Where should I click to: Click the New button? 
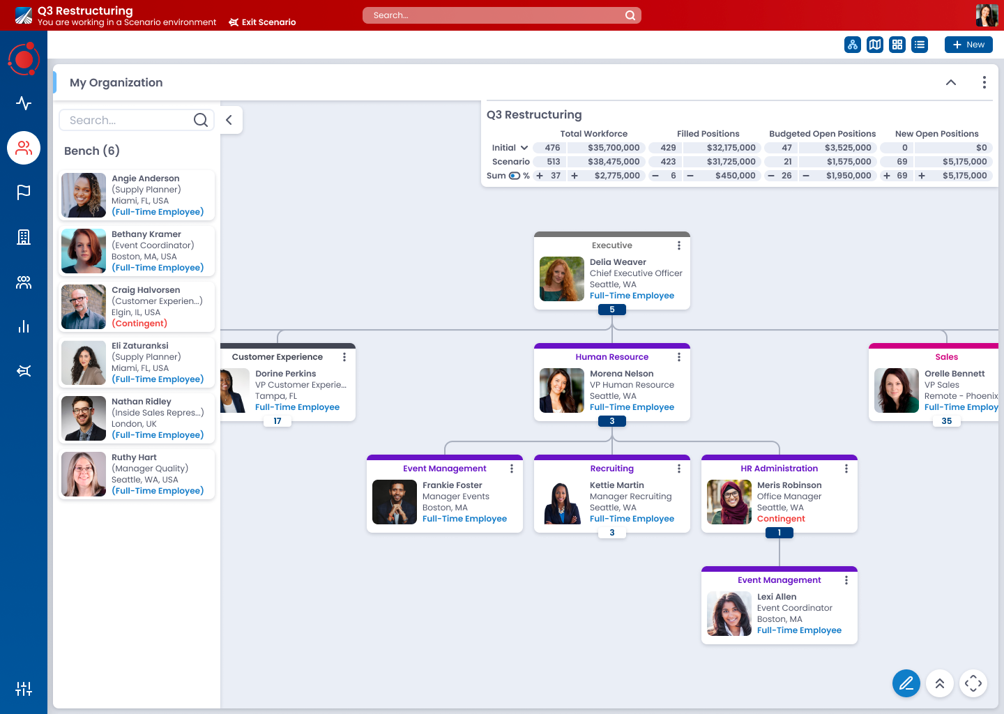tap(968, 45)
